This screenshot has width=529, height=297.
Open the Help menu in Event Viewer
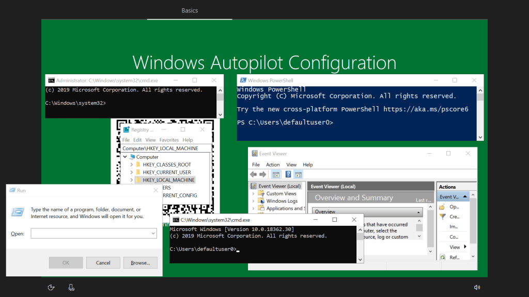[308, 164]
